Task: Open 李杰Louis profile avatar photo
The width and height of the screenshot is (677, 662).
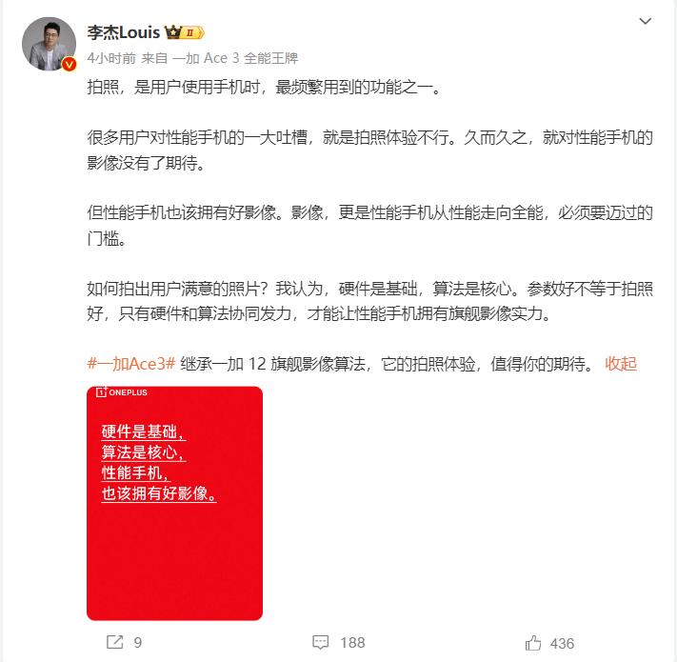Action: pyautogui.click(x=49, y=44)
